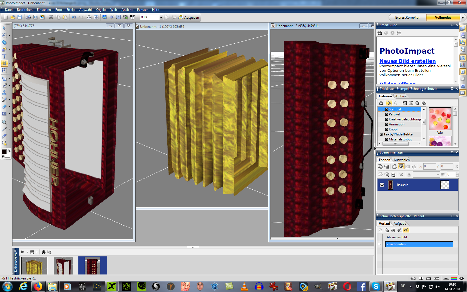Open Skype from the taskbar
This screenshot has height=292, width=467.
[x=376, y=286]
